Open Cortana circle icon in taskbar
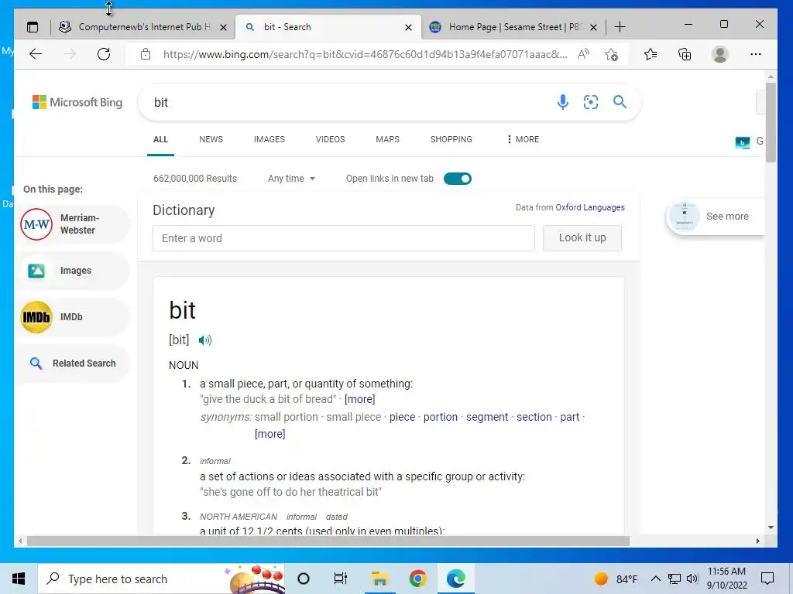 click(304, 579)
